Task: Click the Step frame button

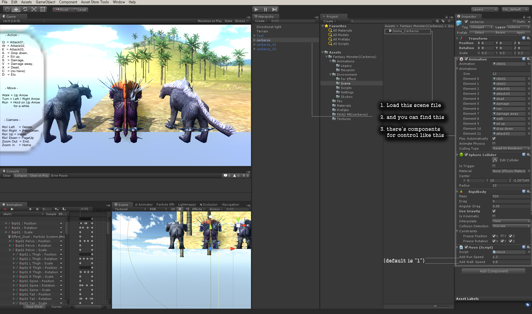Action: coord(274,9)
